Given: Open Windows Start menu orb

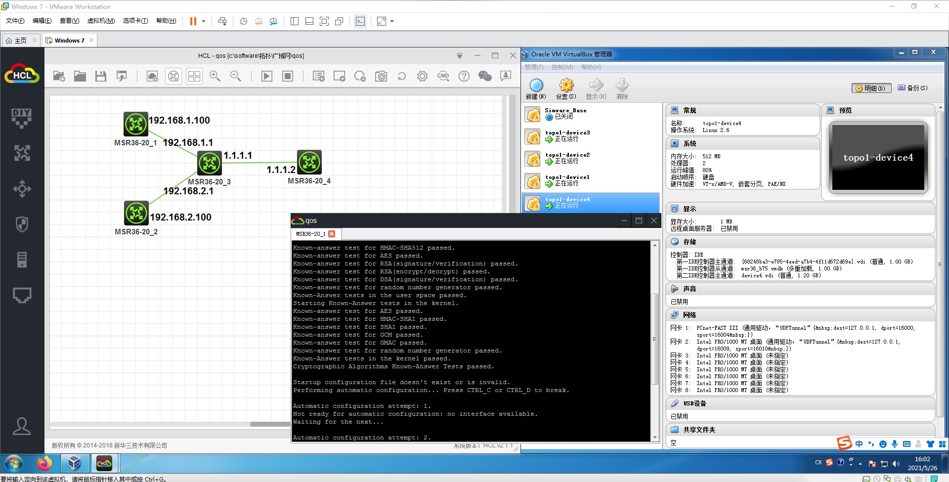Looking at the screenshot, I should [x=14, y=464].
